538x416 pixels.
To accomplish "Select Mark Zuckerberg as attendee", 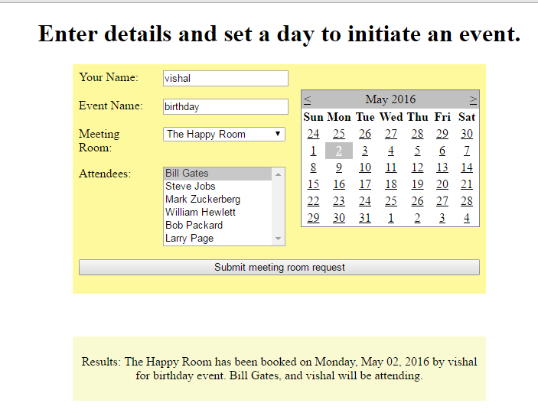I will (203, 200).
